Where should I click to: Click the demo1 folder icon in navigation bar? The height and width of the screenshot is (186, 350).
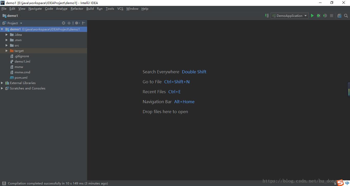[4, 16]
